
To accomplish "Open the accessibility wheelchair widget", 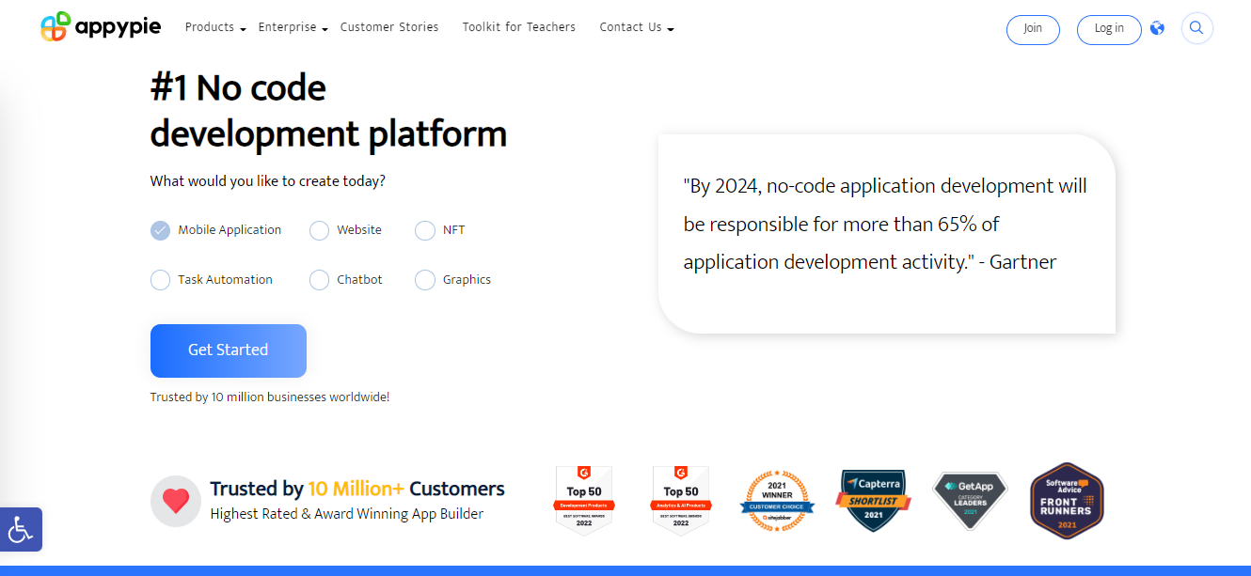I will point(21,530).
